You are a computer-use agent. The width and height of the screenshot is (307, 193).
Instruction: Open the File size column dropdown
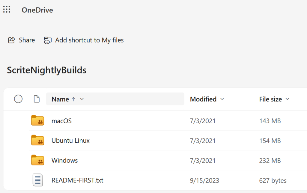click(x=287, y=99)
